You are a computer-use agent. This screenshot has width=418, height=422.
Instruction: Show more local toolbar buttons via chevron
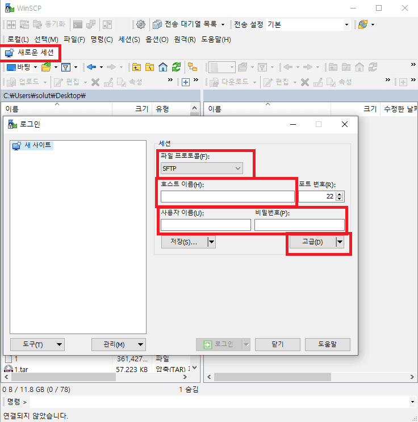tap(170, 79)
